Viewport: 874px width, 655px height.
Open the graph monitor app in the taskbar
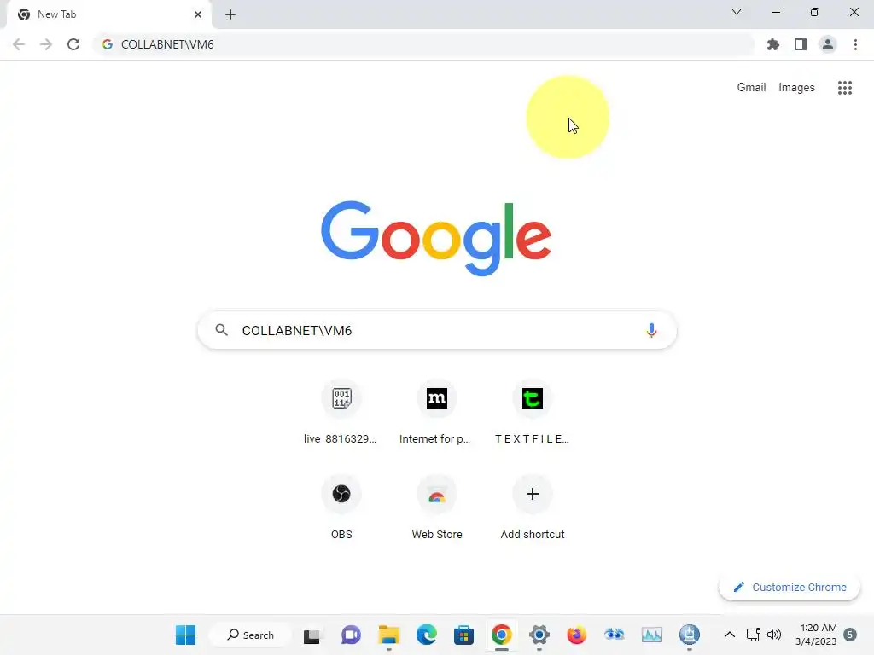[651, 635]
